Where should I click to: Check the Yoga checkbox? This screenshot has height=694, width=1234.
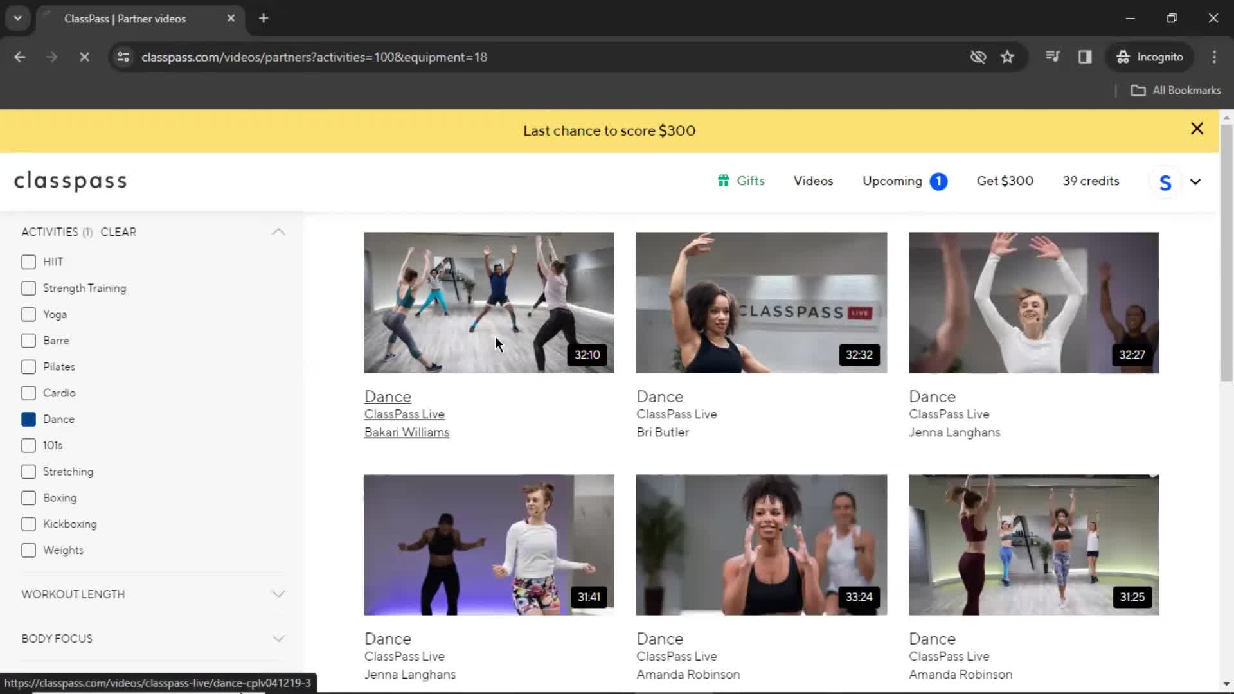(28, 315)
